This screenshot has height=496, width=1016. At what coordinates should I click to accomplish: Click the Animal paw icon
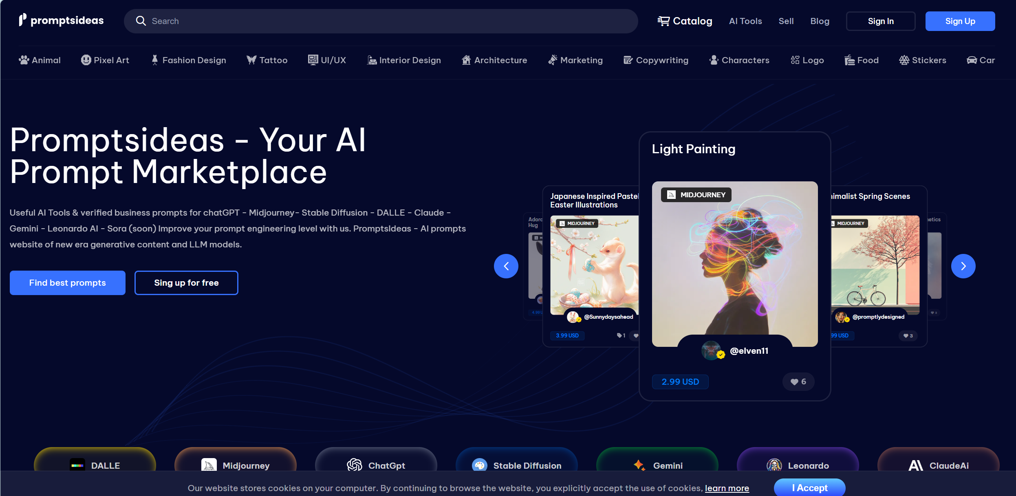tap(24, 60)
